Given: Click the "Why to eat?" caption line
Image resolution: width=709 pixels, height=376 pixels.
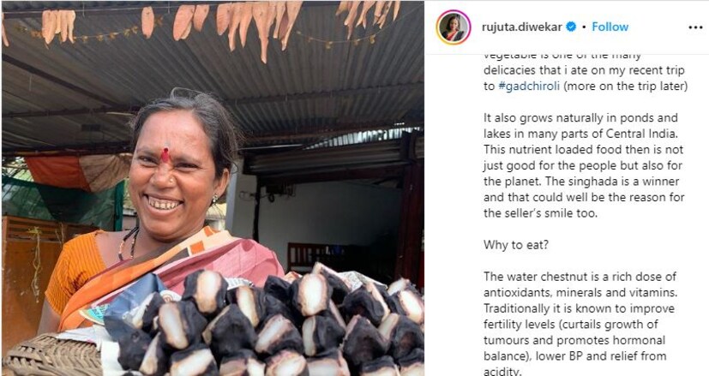Looking at the screenshot, I should click(x=516, y=245).
